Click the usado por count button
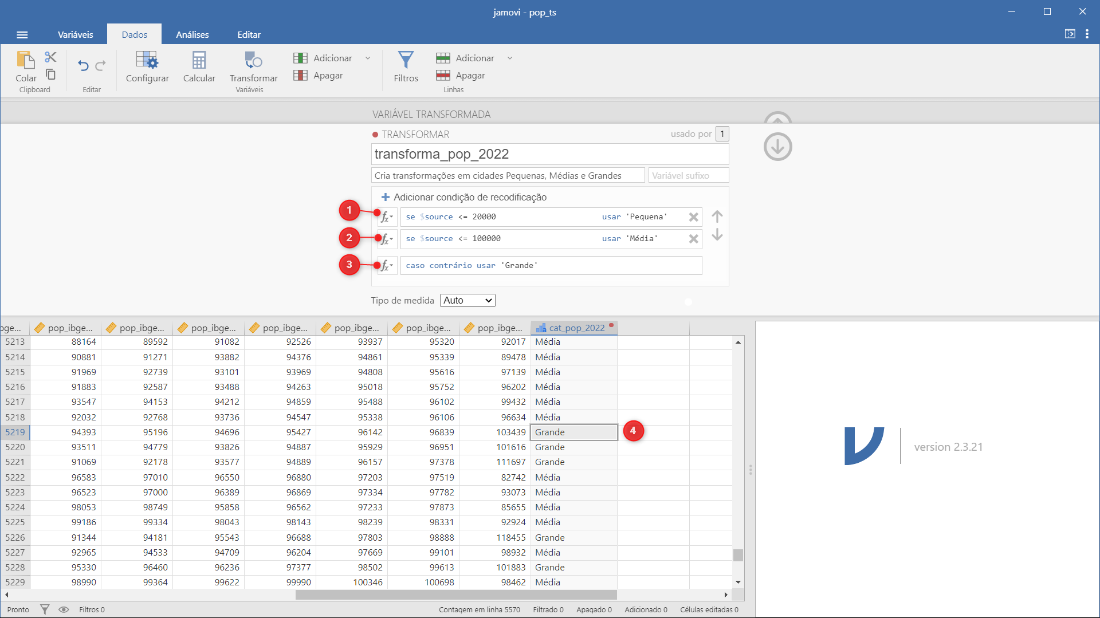The height and width of the screenshot is (618, 1100). 722,134
